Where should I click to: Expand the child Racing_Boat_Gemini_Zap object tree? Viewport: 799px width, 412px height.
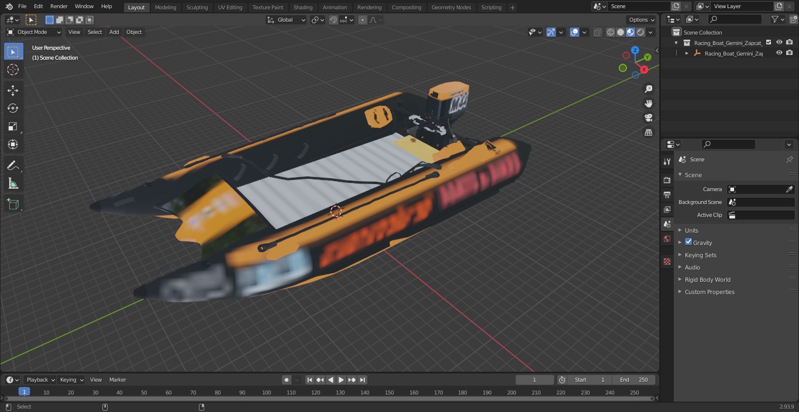pyautogui.click(x=687, y=53)
